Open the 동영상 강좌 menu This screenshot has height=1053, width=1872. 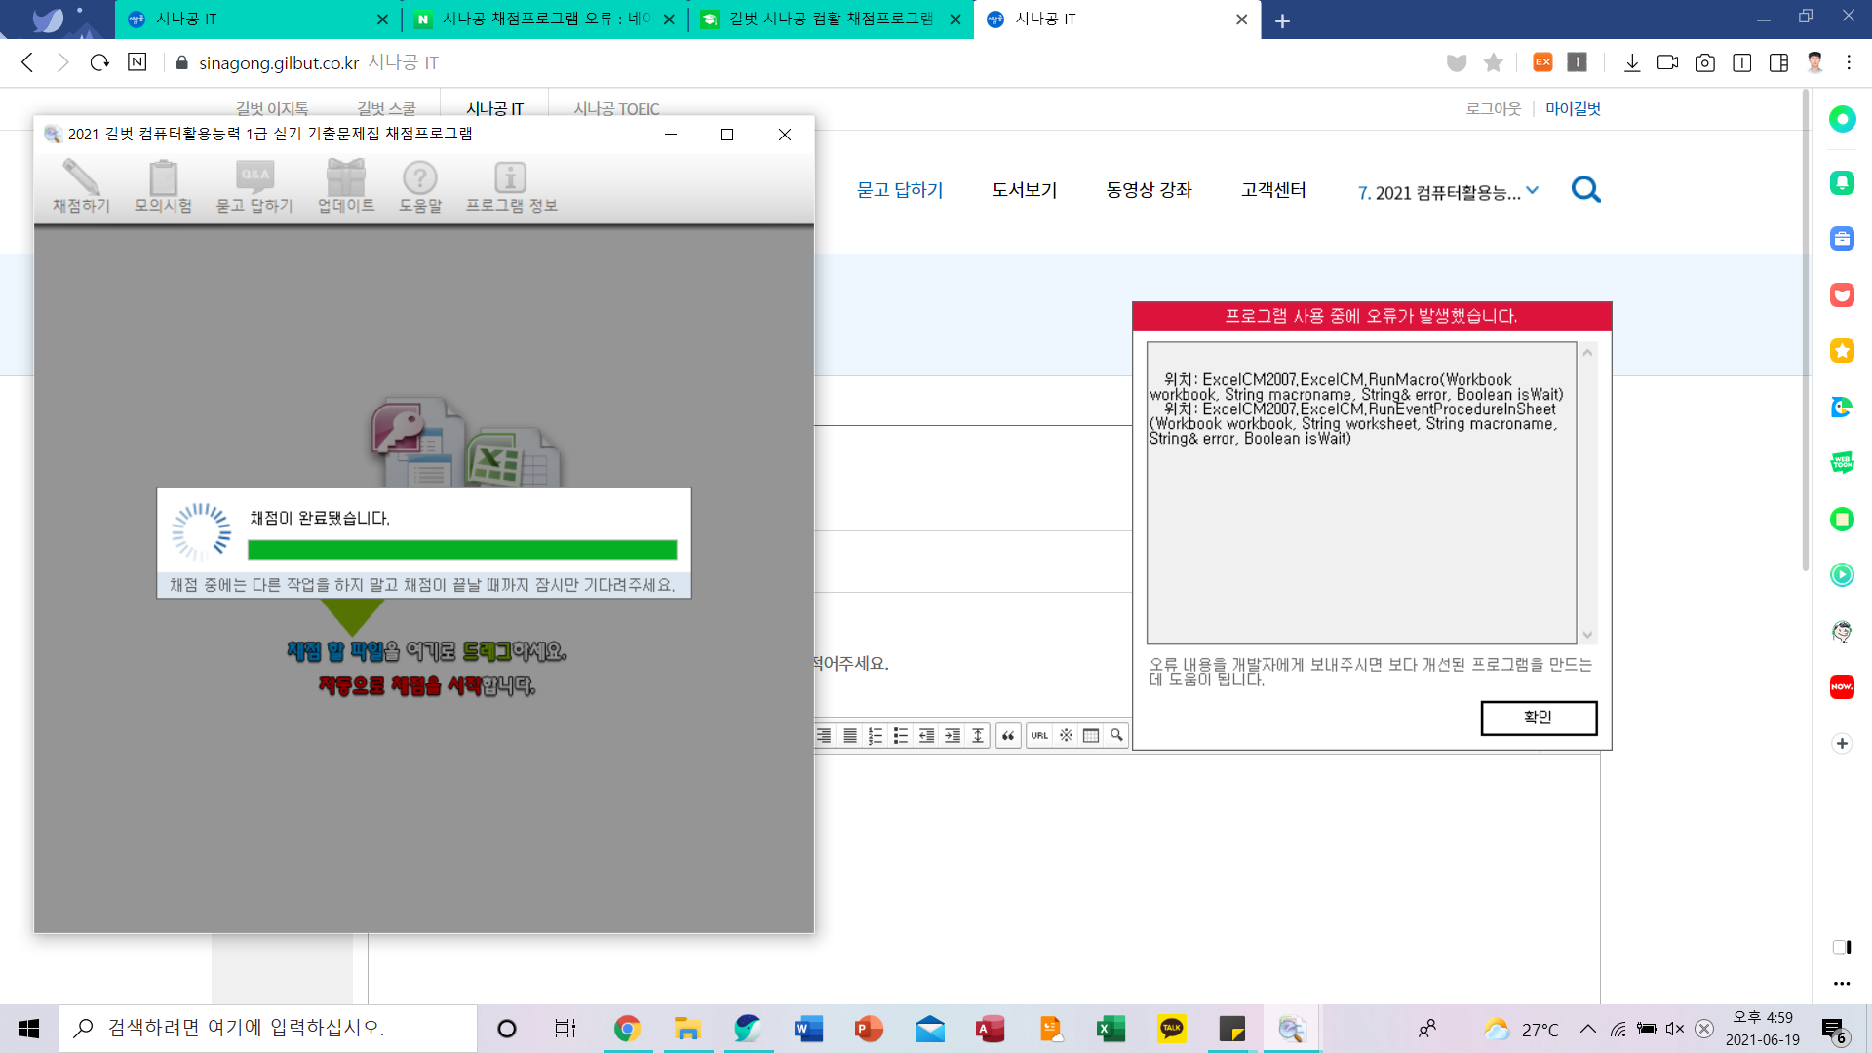pos(1149,190)
